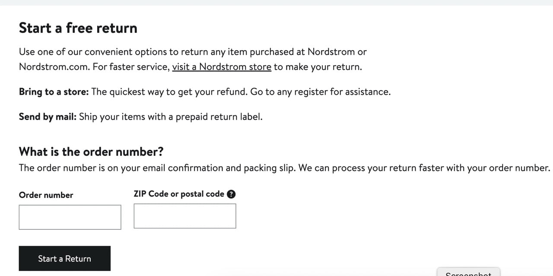
Task: Select the ZIP Code or postal code field
Action: click(184, 216)
